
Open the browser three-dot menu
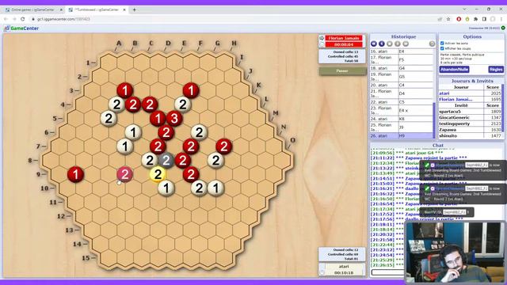[x=501, y=19]
